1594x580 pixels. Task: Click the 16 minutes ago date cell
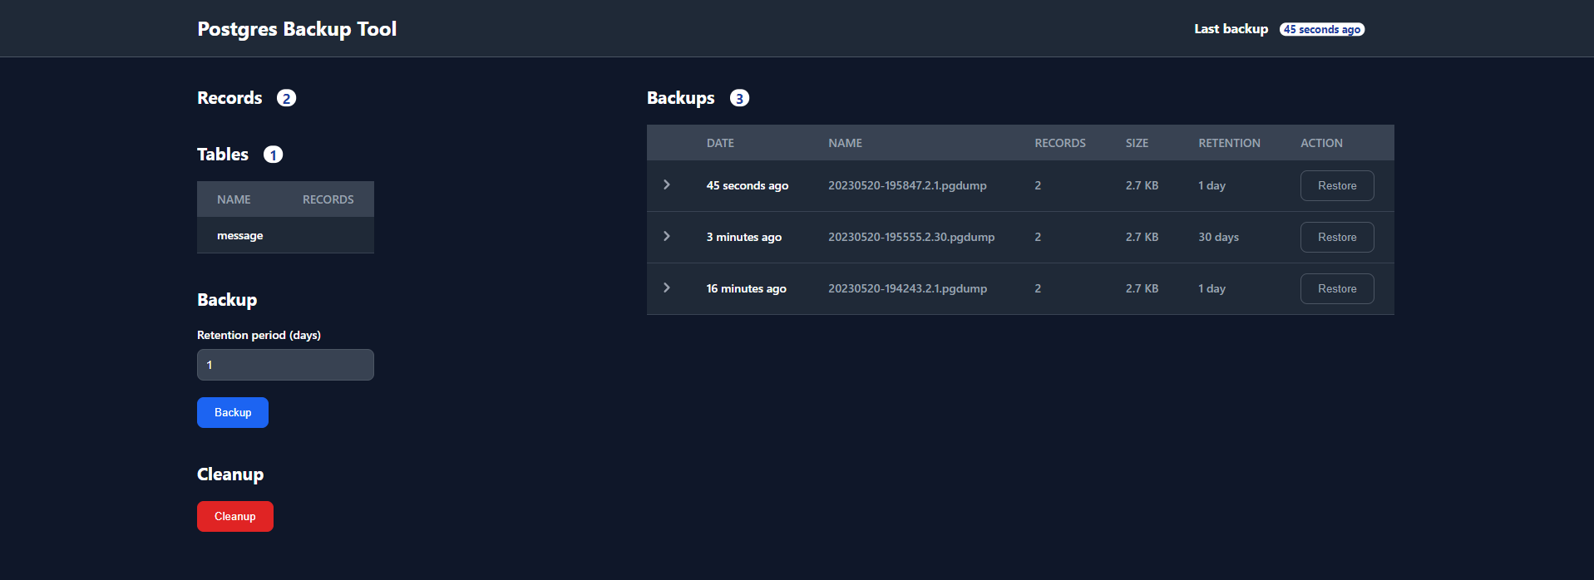click(746, 288)
